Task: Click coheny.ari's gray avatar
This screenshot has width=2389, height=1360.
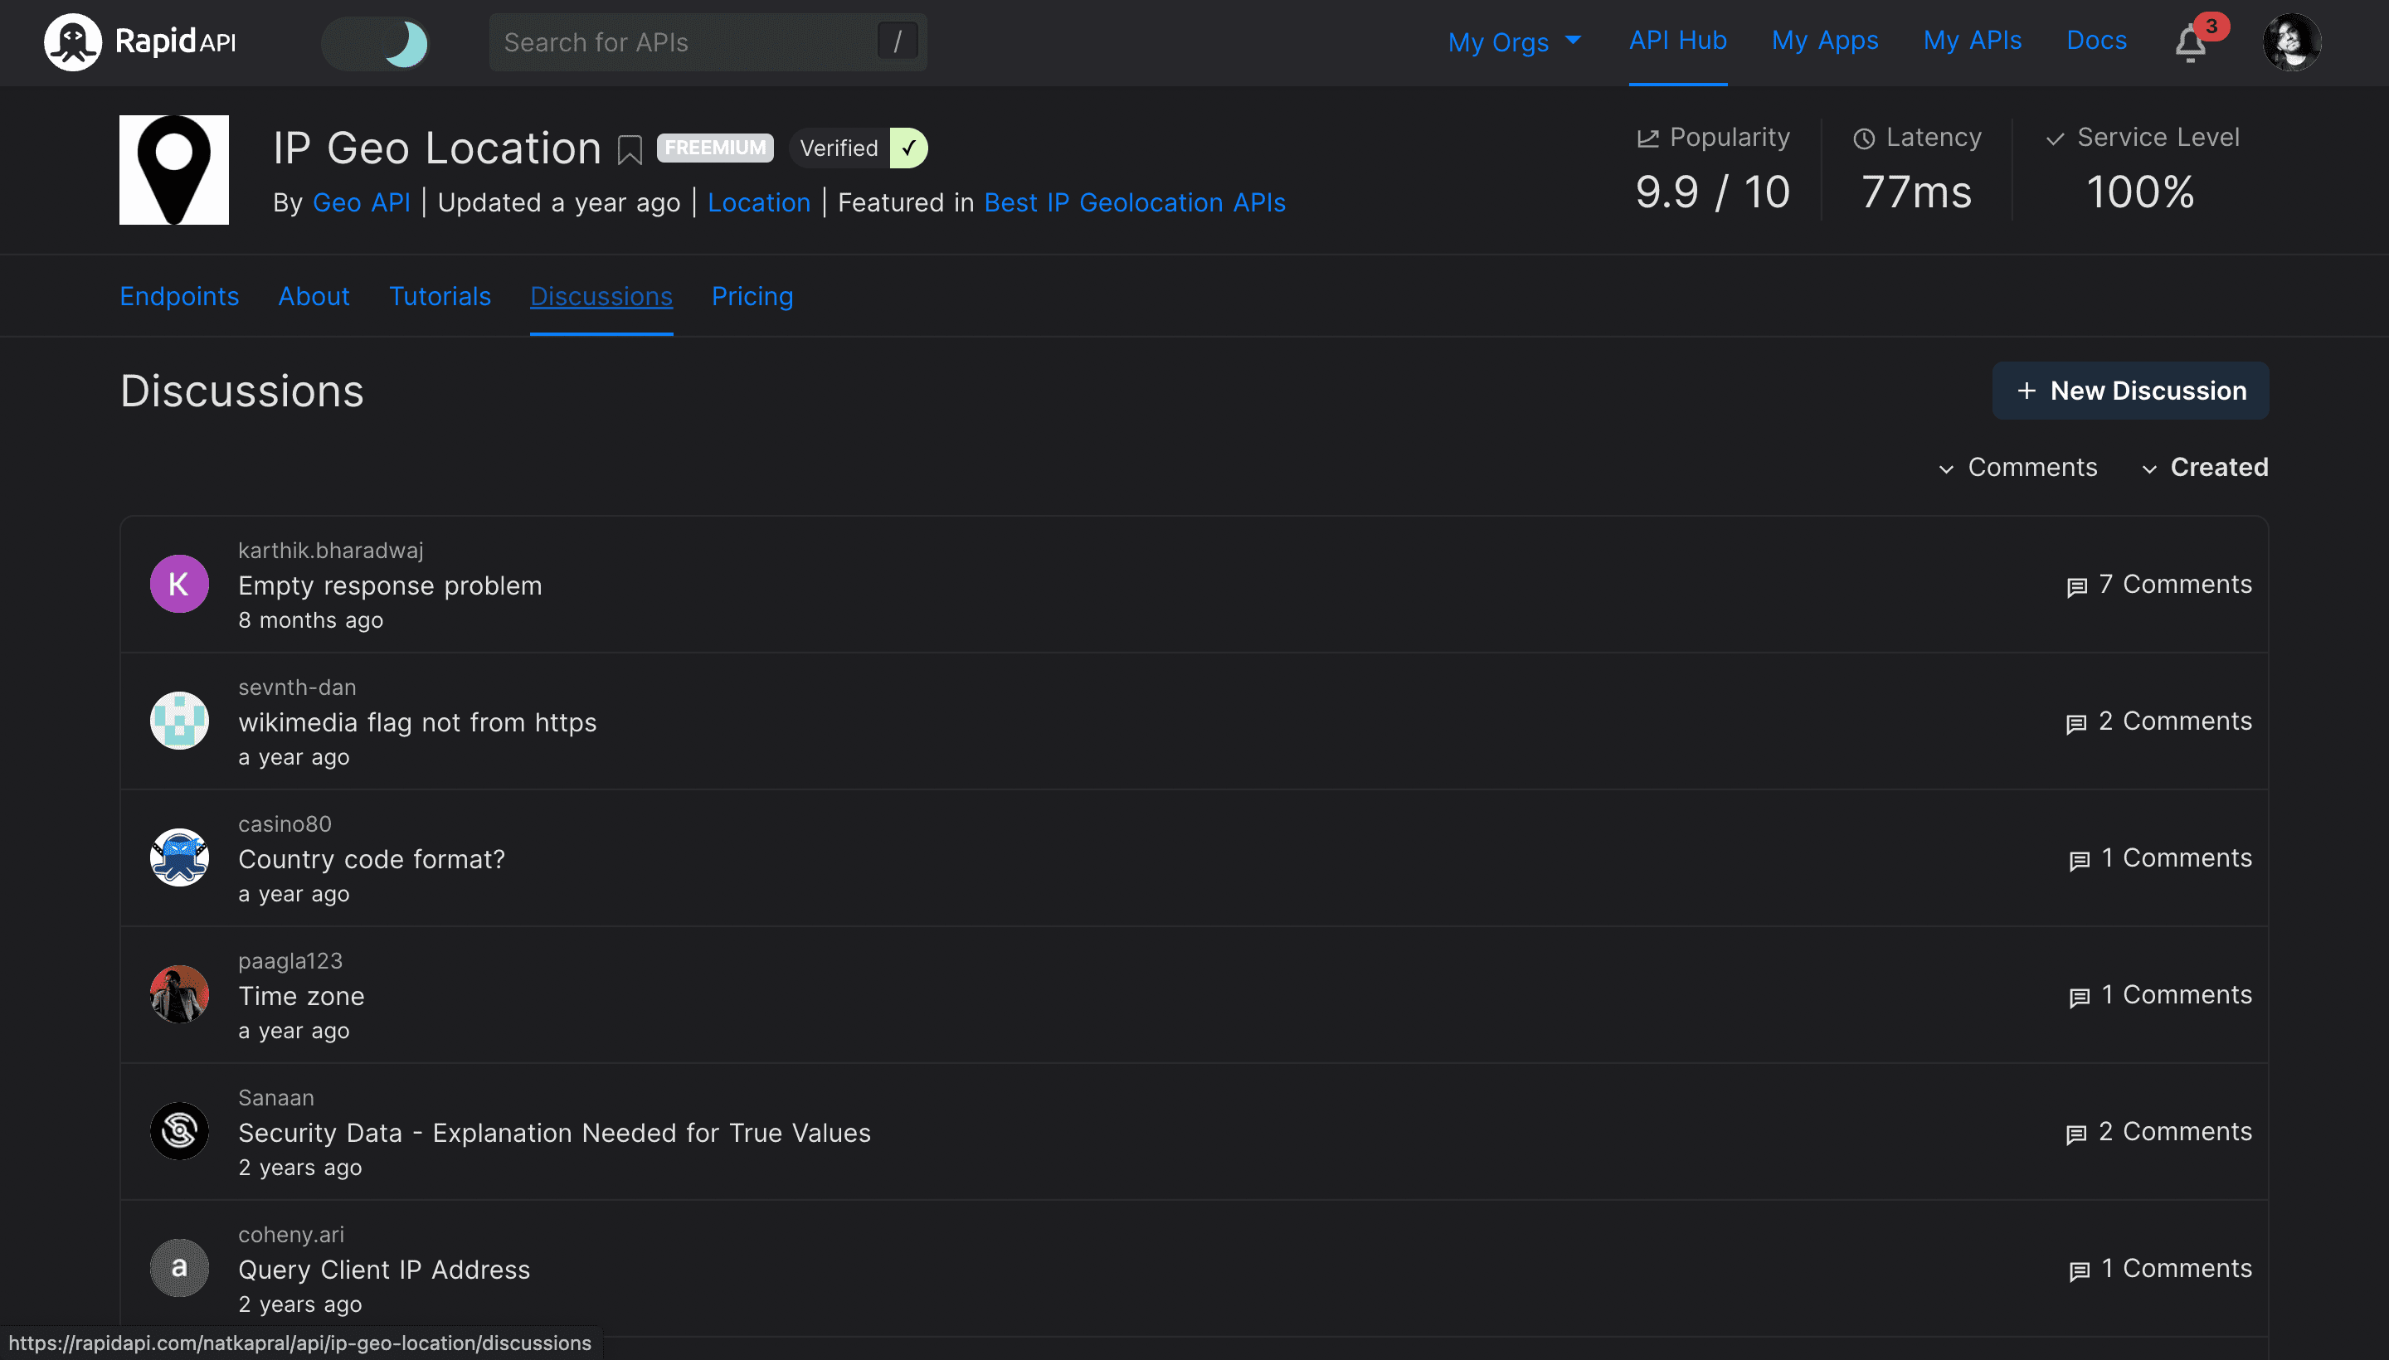Action: (179, 1267)
